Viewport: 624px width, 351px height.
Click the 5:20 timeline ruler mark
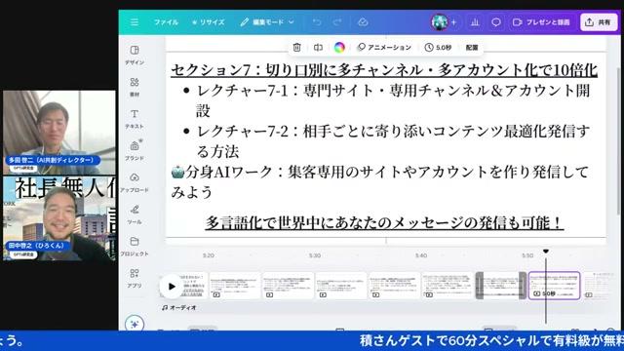pos(208,255)
